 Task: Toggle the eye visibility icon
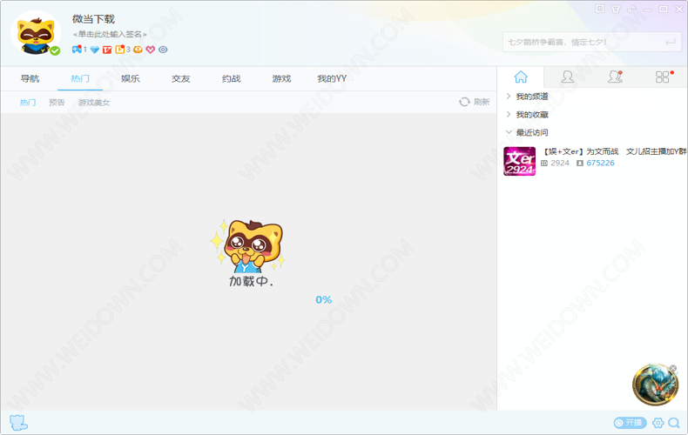coord(163,50)
